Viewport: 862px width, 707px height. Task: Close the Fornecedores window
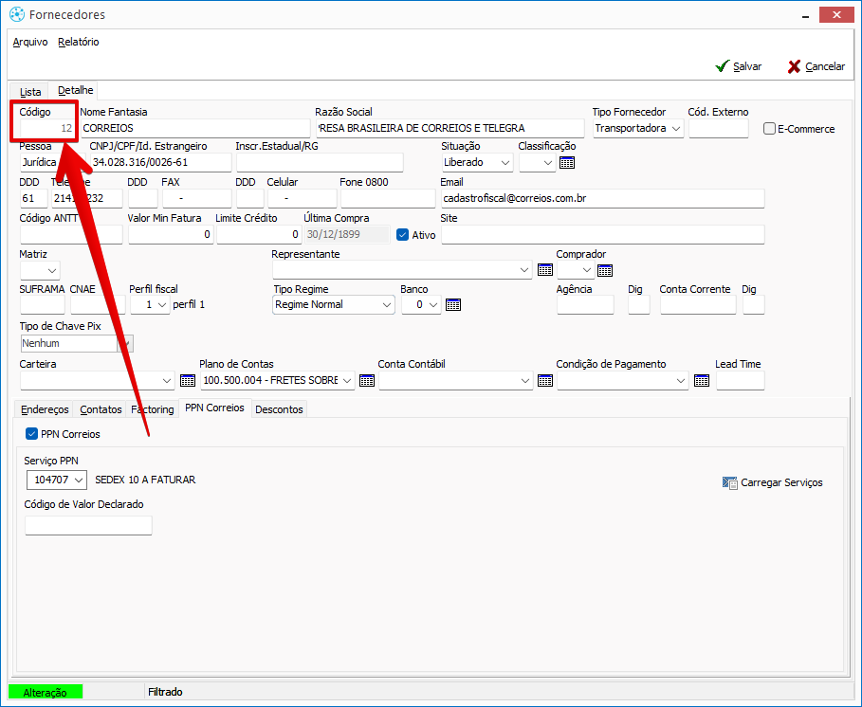[x=836, y=15]
